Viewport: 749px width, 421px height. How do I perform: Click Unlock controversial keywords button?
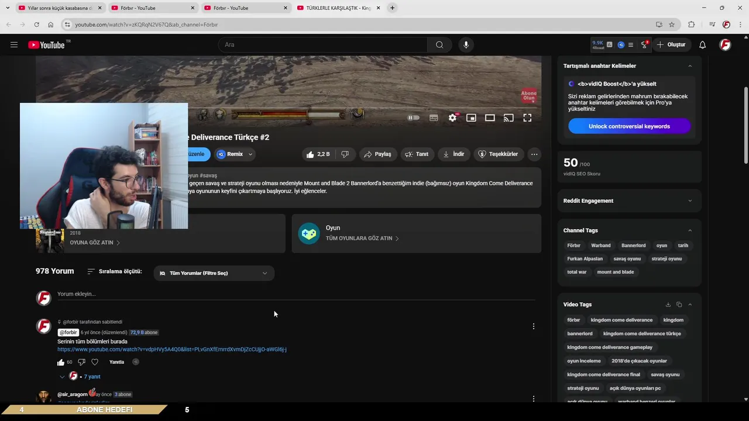tap(629, 126)
